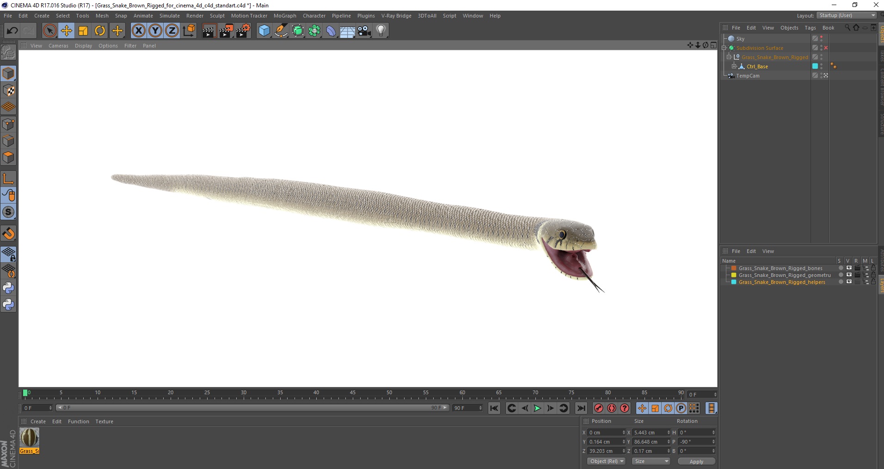
Task: Toggle view visibility of Grass_Snake_Brown_Rigged_helpers layer
Action: click(x=849, y=282)
